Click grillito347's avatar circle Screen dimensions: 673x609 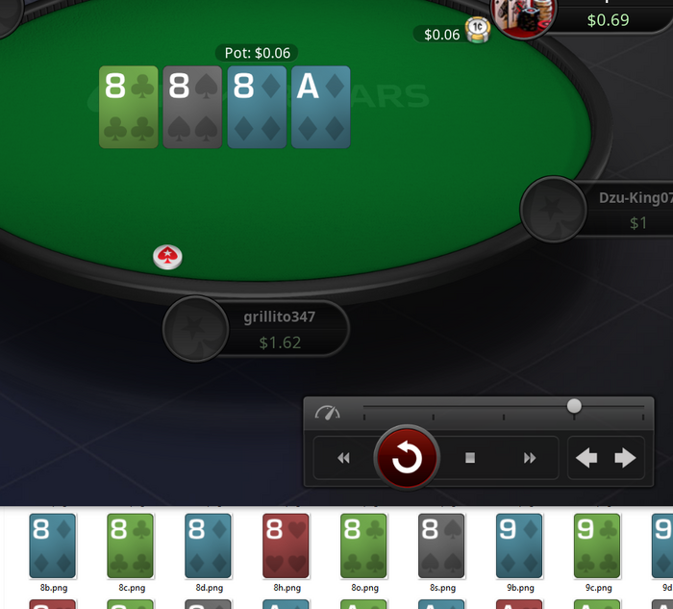[196, 329]
